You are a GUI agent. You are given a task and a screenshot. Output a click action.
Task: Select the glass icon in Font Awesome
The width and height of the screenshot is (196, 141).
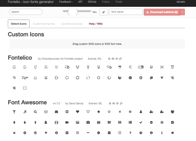14,112
